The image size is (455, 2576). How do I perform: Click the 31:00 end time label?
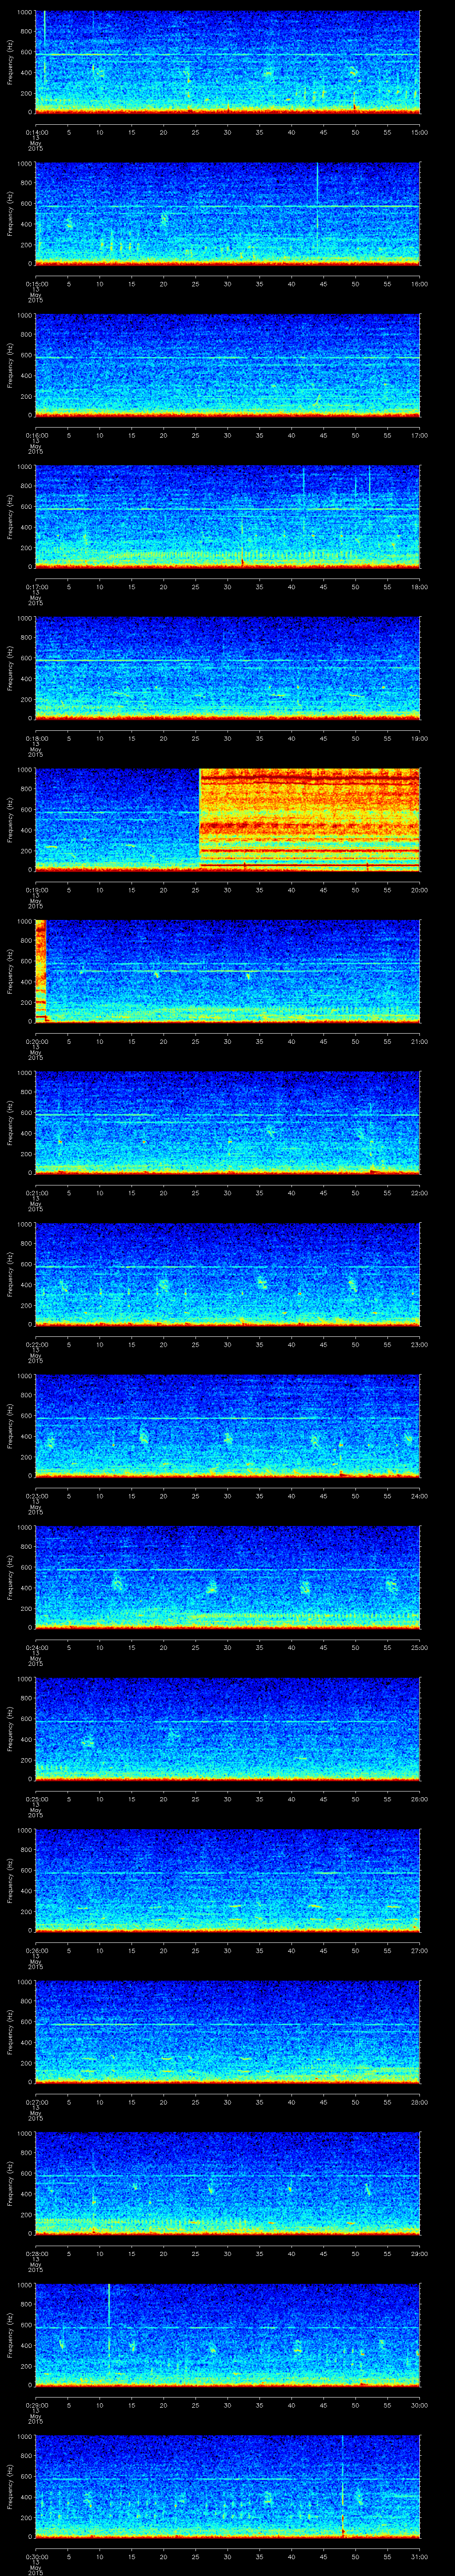pyautogui.click(x=419, y=2556)
